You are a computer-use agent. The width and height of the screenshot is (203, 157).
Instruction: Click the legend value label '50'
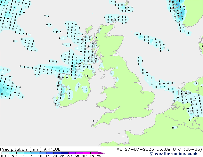99,156
